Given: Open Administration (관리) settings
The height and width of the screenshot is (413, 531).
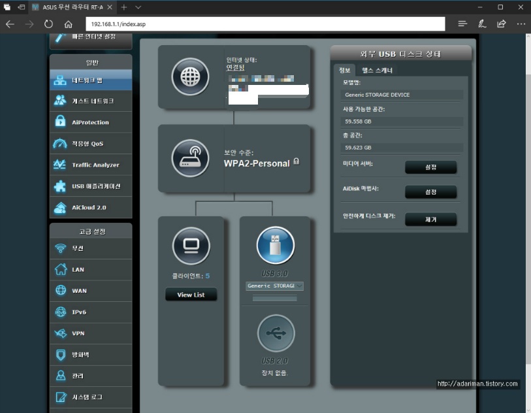Looking at the screenshot, I should 91,376.
